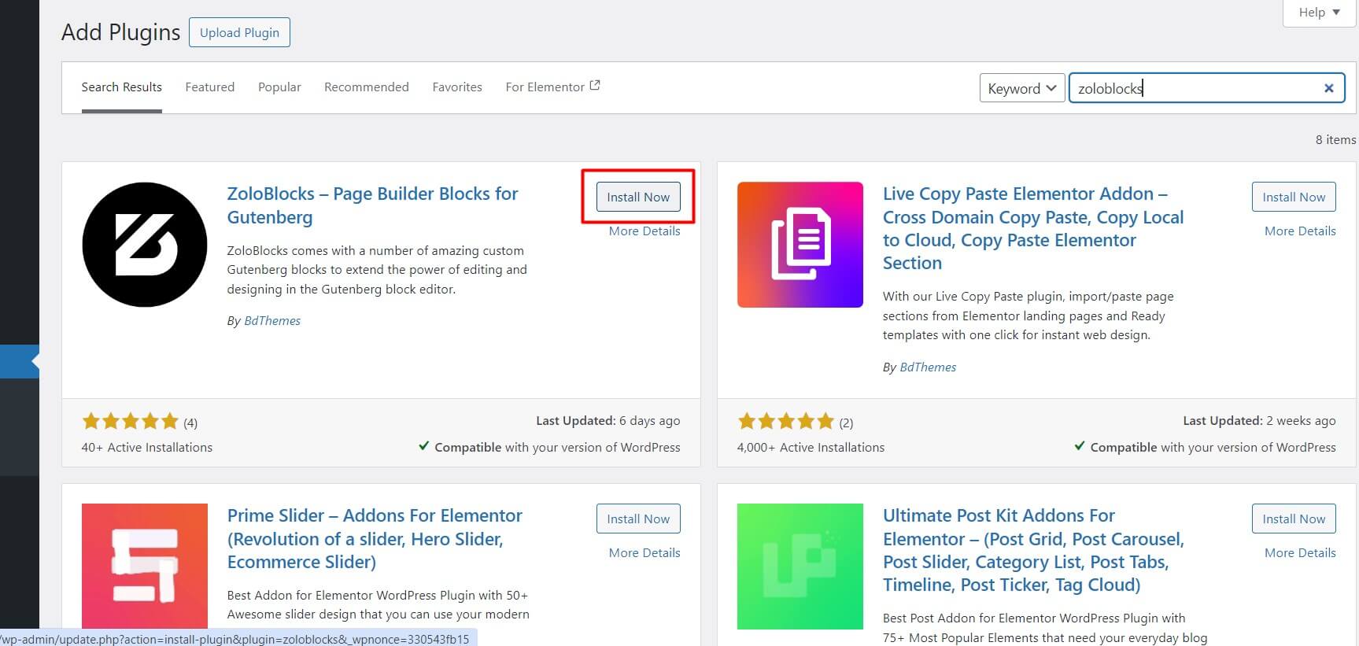Install the Ultimate Post Kit plugin
The width and height of the screenshot is (1359, 646).
click(1294, 519)
